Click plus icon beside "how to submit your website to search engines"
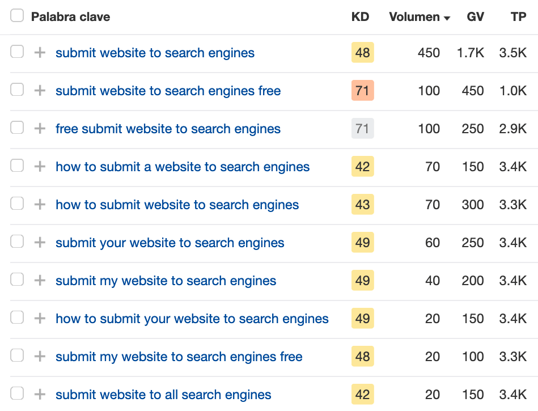The image size is (538, 411). point(40,319)
